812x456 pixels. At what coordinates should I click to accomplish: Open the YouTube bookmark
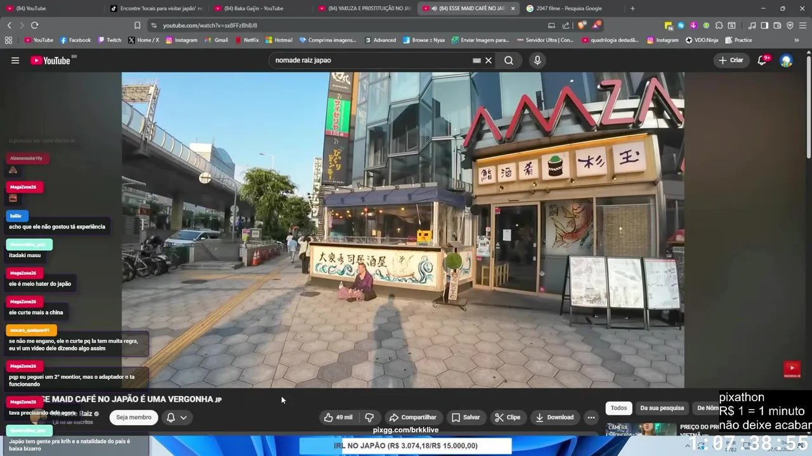(x=39, y=40)
